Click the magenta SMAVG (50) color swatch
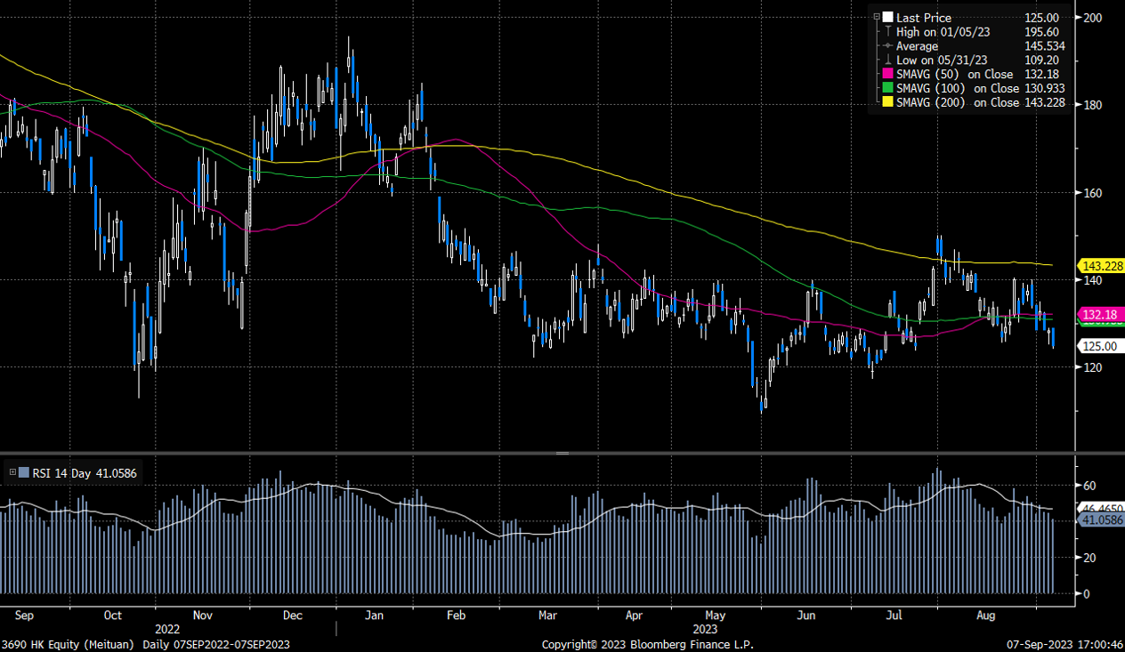 coord(887,74)
